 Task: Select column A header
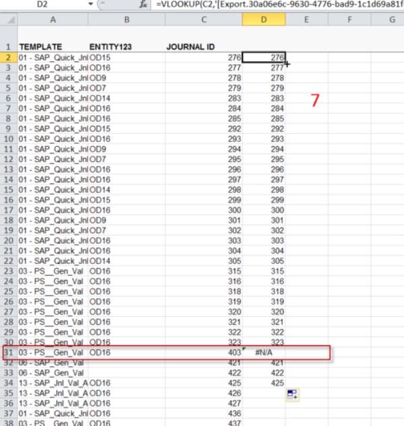[x=53, y=20]
